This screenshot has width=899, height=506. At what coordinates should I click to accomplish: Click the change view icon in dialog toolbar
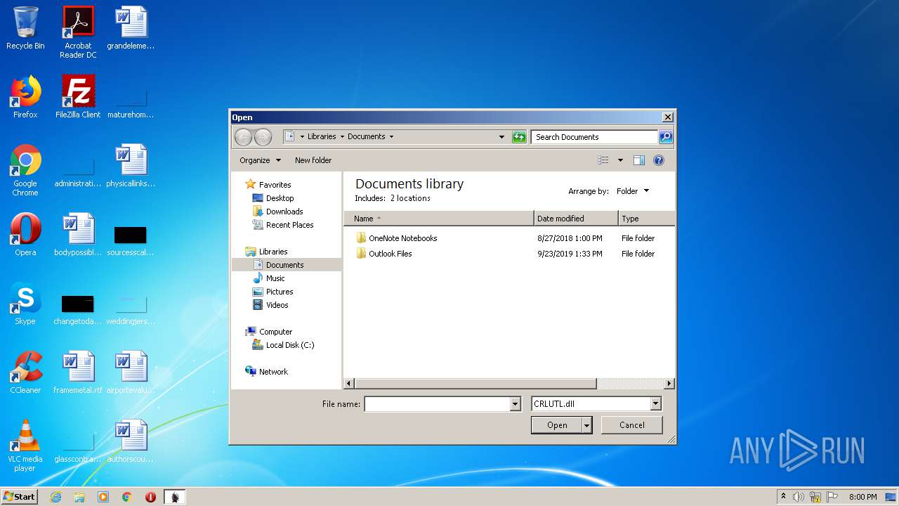(x=603, y=160)
